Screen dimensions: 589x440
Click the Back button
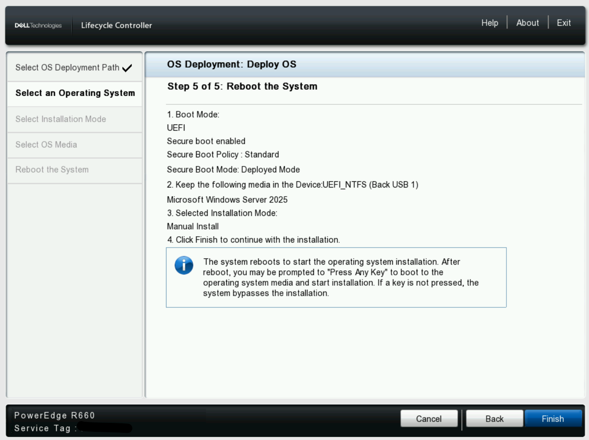click(x=494, y=419)
